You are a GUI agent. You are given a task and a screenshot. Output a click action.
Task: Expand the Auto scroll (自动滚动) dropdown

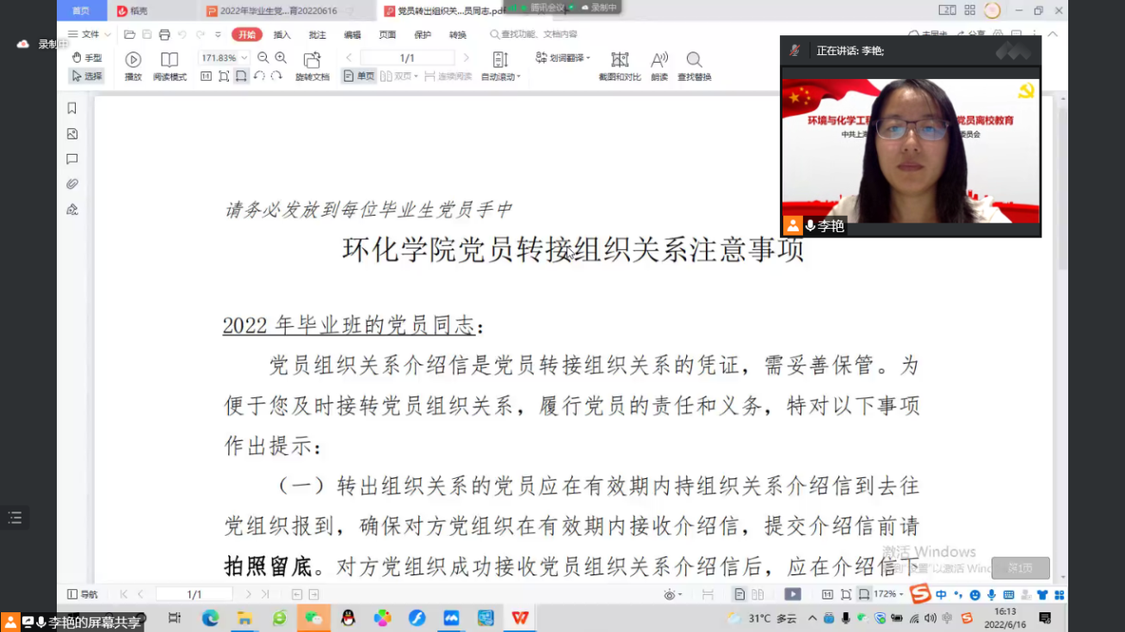(x=500, y=77)
